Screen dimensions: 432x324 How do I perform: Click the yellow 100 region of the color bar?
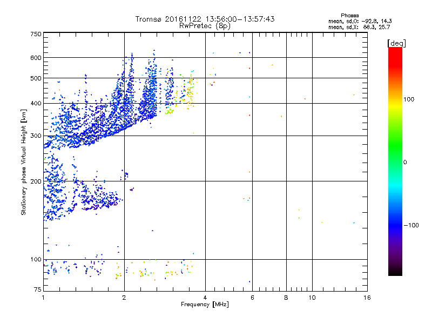coord(395,99)
